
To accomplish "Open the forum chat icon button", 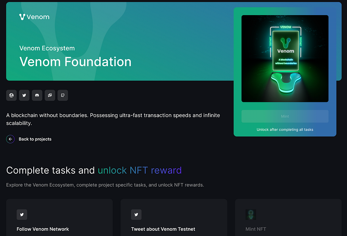I will [50, 96].
